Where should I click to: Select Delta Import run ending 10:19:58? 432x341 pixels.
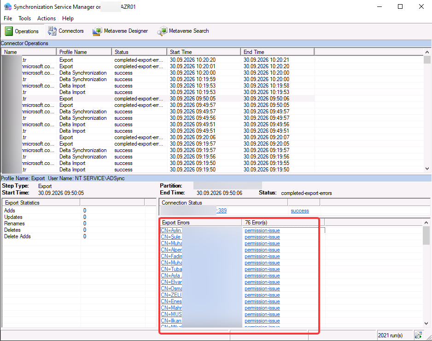point(158,86)
